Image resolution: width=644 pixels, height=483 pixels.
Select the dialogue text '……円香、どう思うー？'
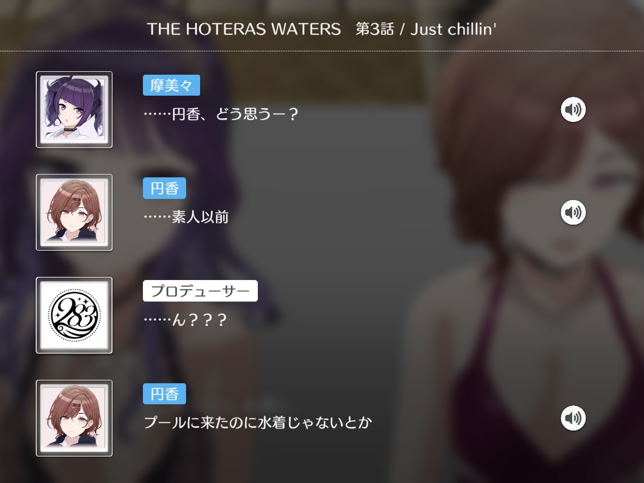click(x=220, y=114)
